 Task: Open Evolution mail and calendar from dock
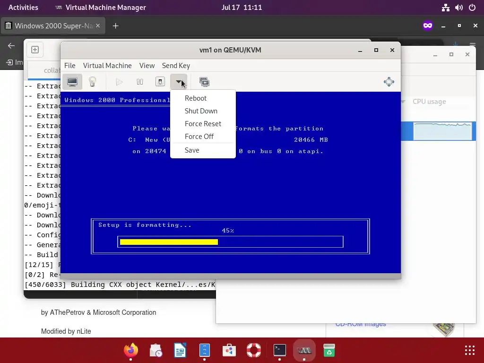coord(156,350)
